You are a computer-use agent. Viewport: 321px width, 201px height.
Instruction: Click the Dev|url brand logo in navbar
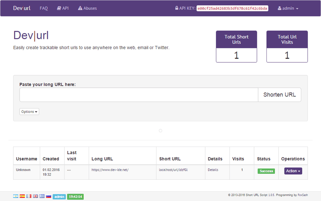pos(22,8)
